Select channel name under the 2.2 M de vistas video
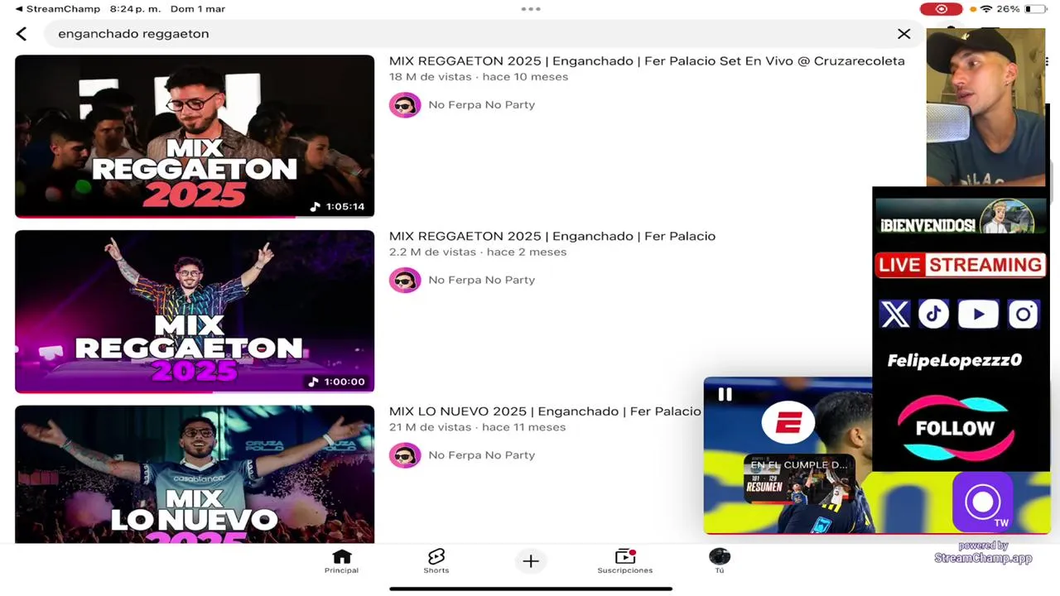The width and height of the screenshot is (1060, 596). point(482,280)
